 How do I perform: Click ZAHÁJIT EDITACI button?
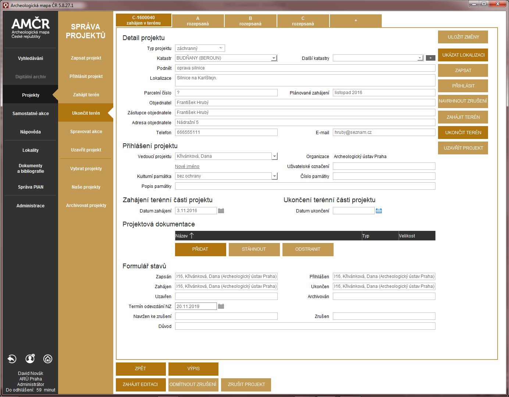pyautogui.click(x=141, y=385)
